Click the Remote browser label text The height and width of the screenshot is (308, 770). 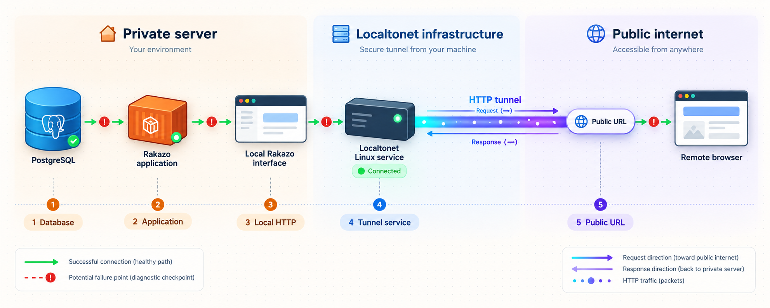coord(711,157)
